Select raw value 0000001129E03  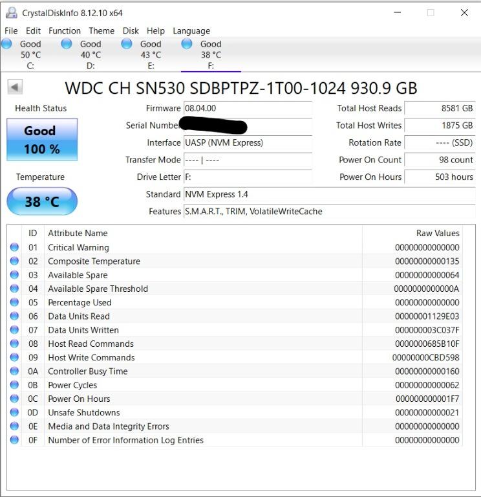pos(427,316)
